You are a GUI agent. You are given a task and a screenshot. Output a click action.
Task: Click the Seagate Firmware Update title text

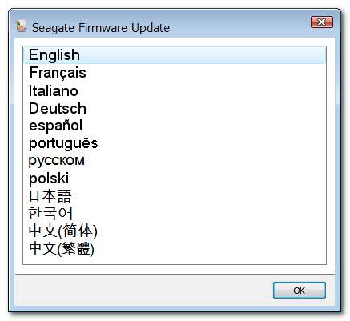pyautogui.click(x=101, y=28)
